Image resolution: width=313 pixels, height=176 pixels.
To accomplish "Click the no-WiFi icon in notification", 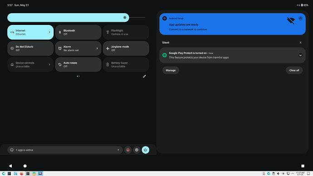I will pos(291,20).
